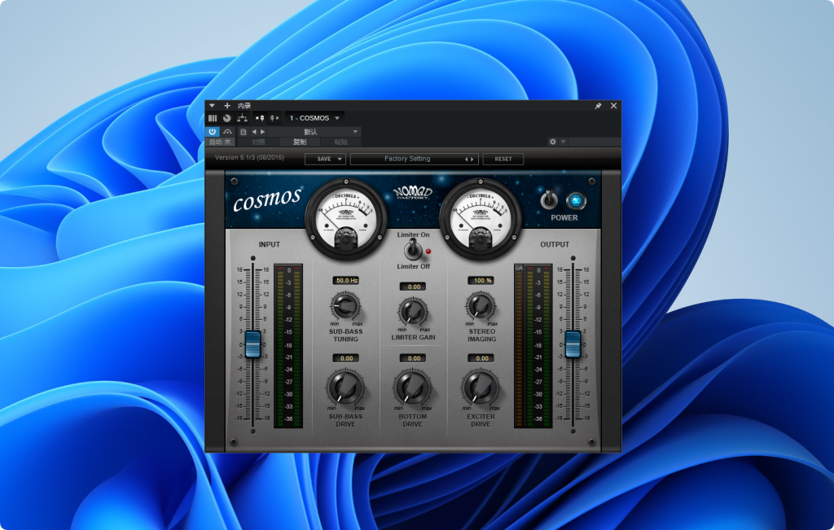This screenshot has width=834, height=530.
Task: Click the SAVE preset button
Action: [x=324, y=159]
